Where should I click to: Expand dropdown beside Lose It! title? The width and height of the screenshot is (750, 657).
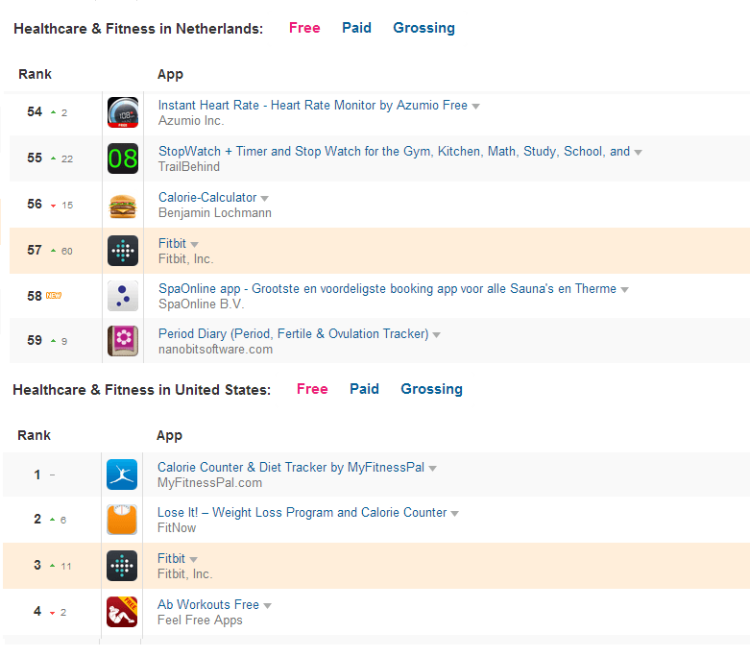click(x=455, y=514)
